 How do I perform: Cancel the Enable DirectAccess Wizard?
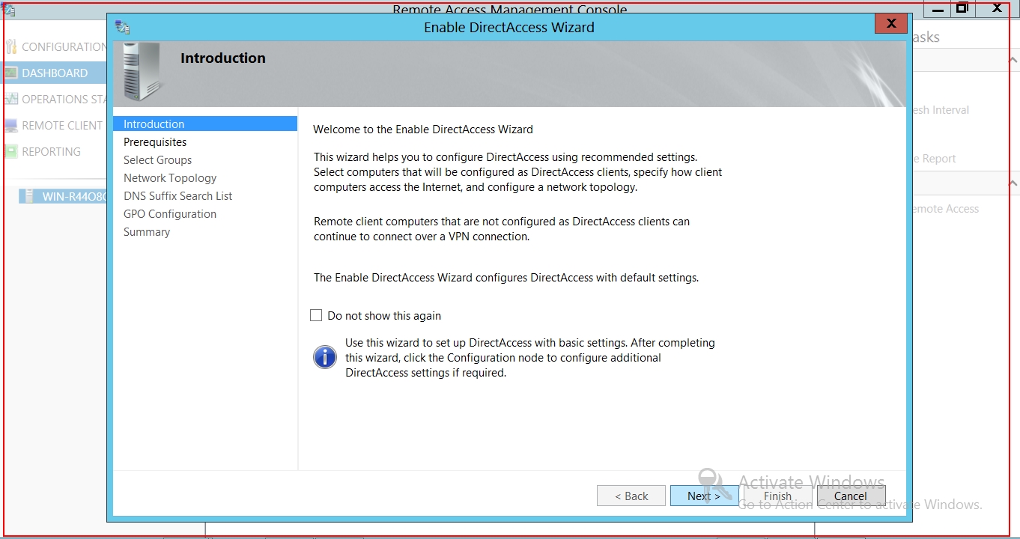851,496
